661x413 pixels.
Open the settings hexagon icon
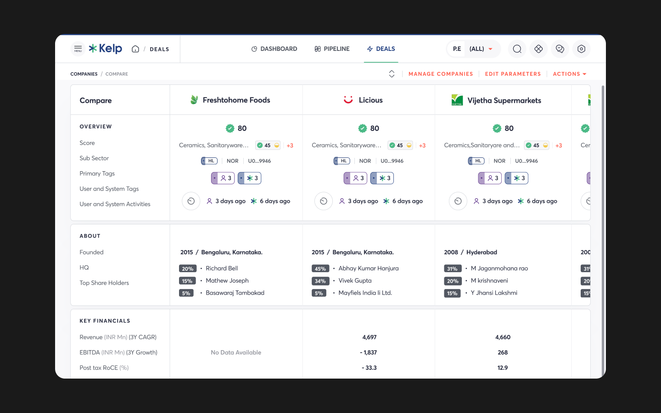coord(582,49)
